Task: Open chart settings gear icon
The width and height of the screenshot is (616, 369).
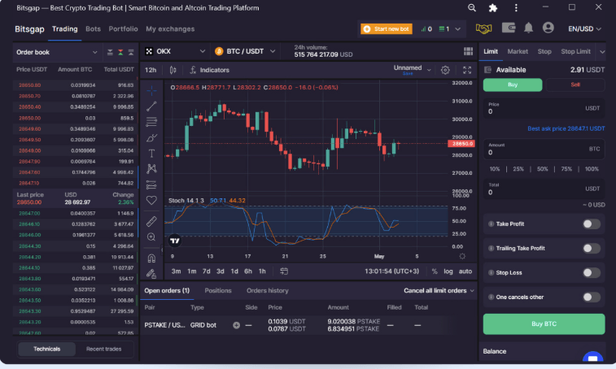Action: pos(445,70)
